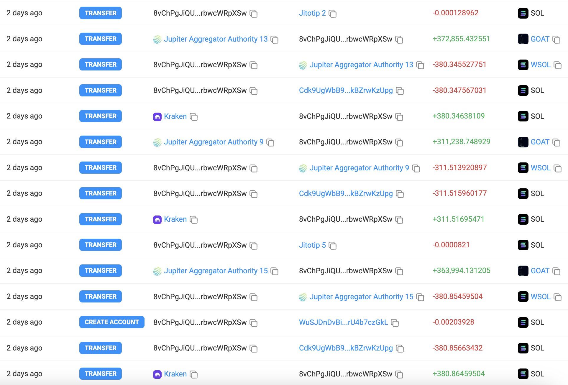Image resolution: width=568 pixels, height=385 pixels.
Task: Copy the GOAT token address in the +311,238.748929 row
Action: [556, 142]
